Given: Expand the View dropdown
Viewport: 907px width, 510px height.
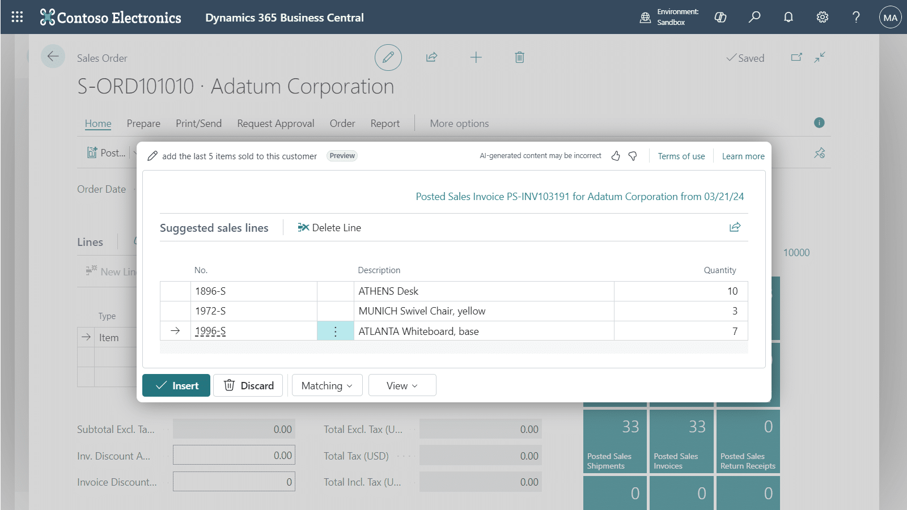Looking at the screenshot, I should click(x=402, y=385).
